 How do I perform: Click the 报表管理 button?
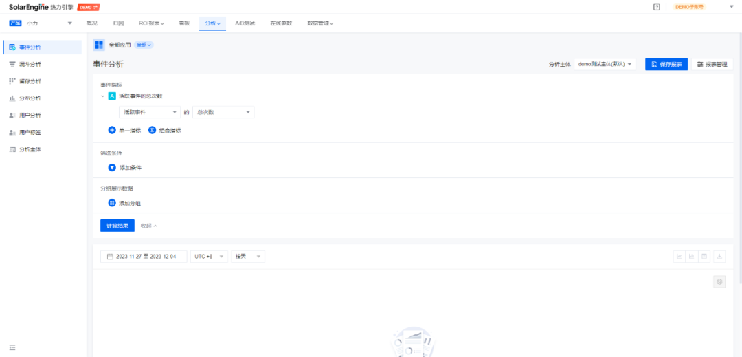tap(712, 65)
